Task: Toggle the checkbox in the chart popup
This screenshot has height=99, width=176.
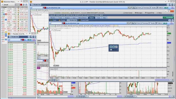Action: (111, 50)
